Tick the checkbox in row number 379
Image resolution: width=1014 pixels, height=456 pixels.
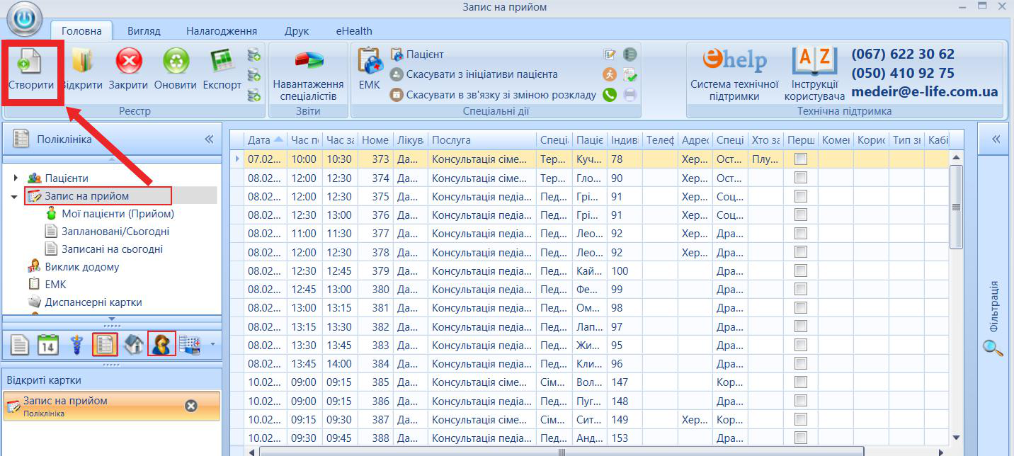(x=801, y=270)
